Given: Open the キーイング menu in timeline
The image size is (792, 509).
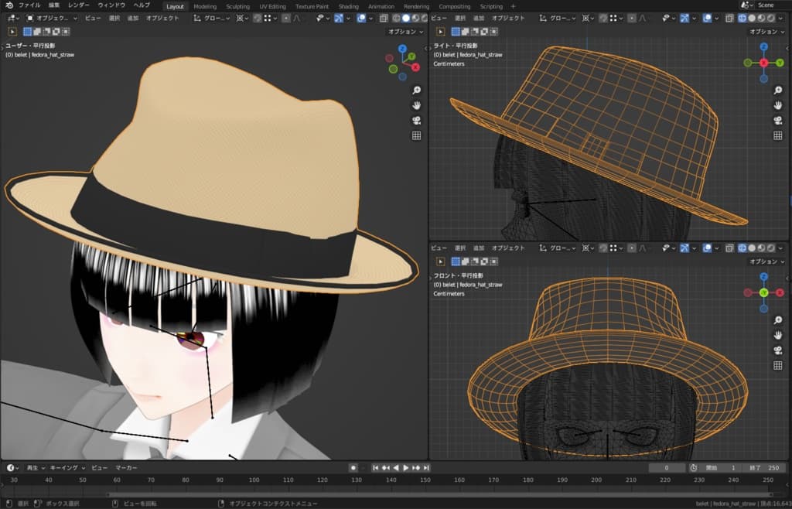Looking at the screenshot, I should click(65, 468).
